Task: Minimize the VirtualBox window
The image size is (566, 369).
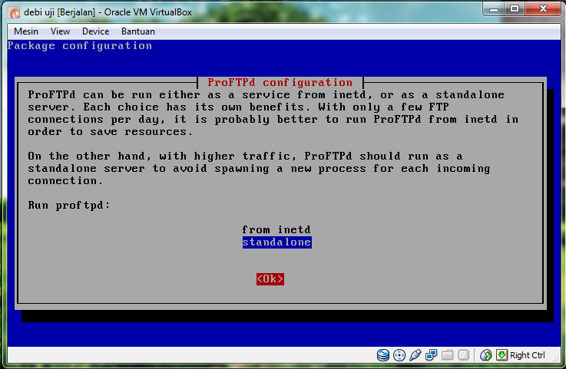Action: point(494,9)
